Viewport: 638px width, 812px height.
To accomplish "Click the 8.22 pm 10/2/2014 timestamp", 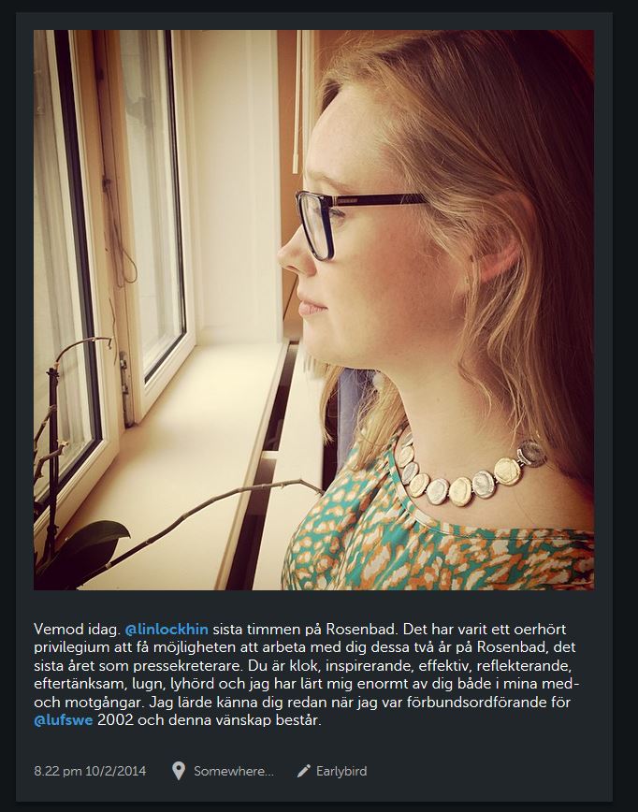I will 90,771.
